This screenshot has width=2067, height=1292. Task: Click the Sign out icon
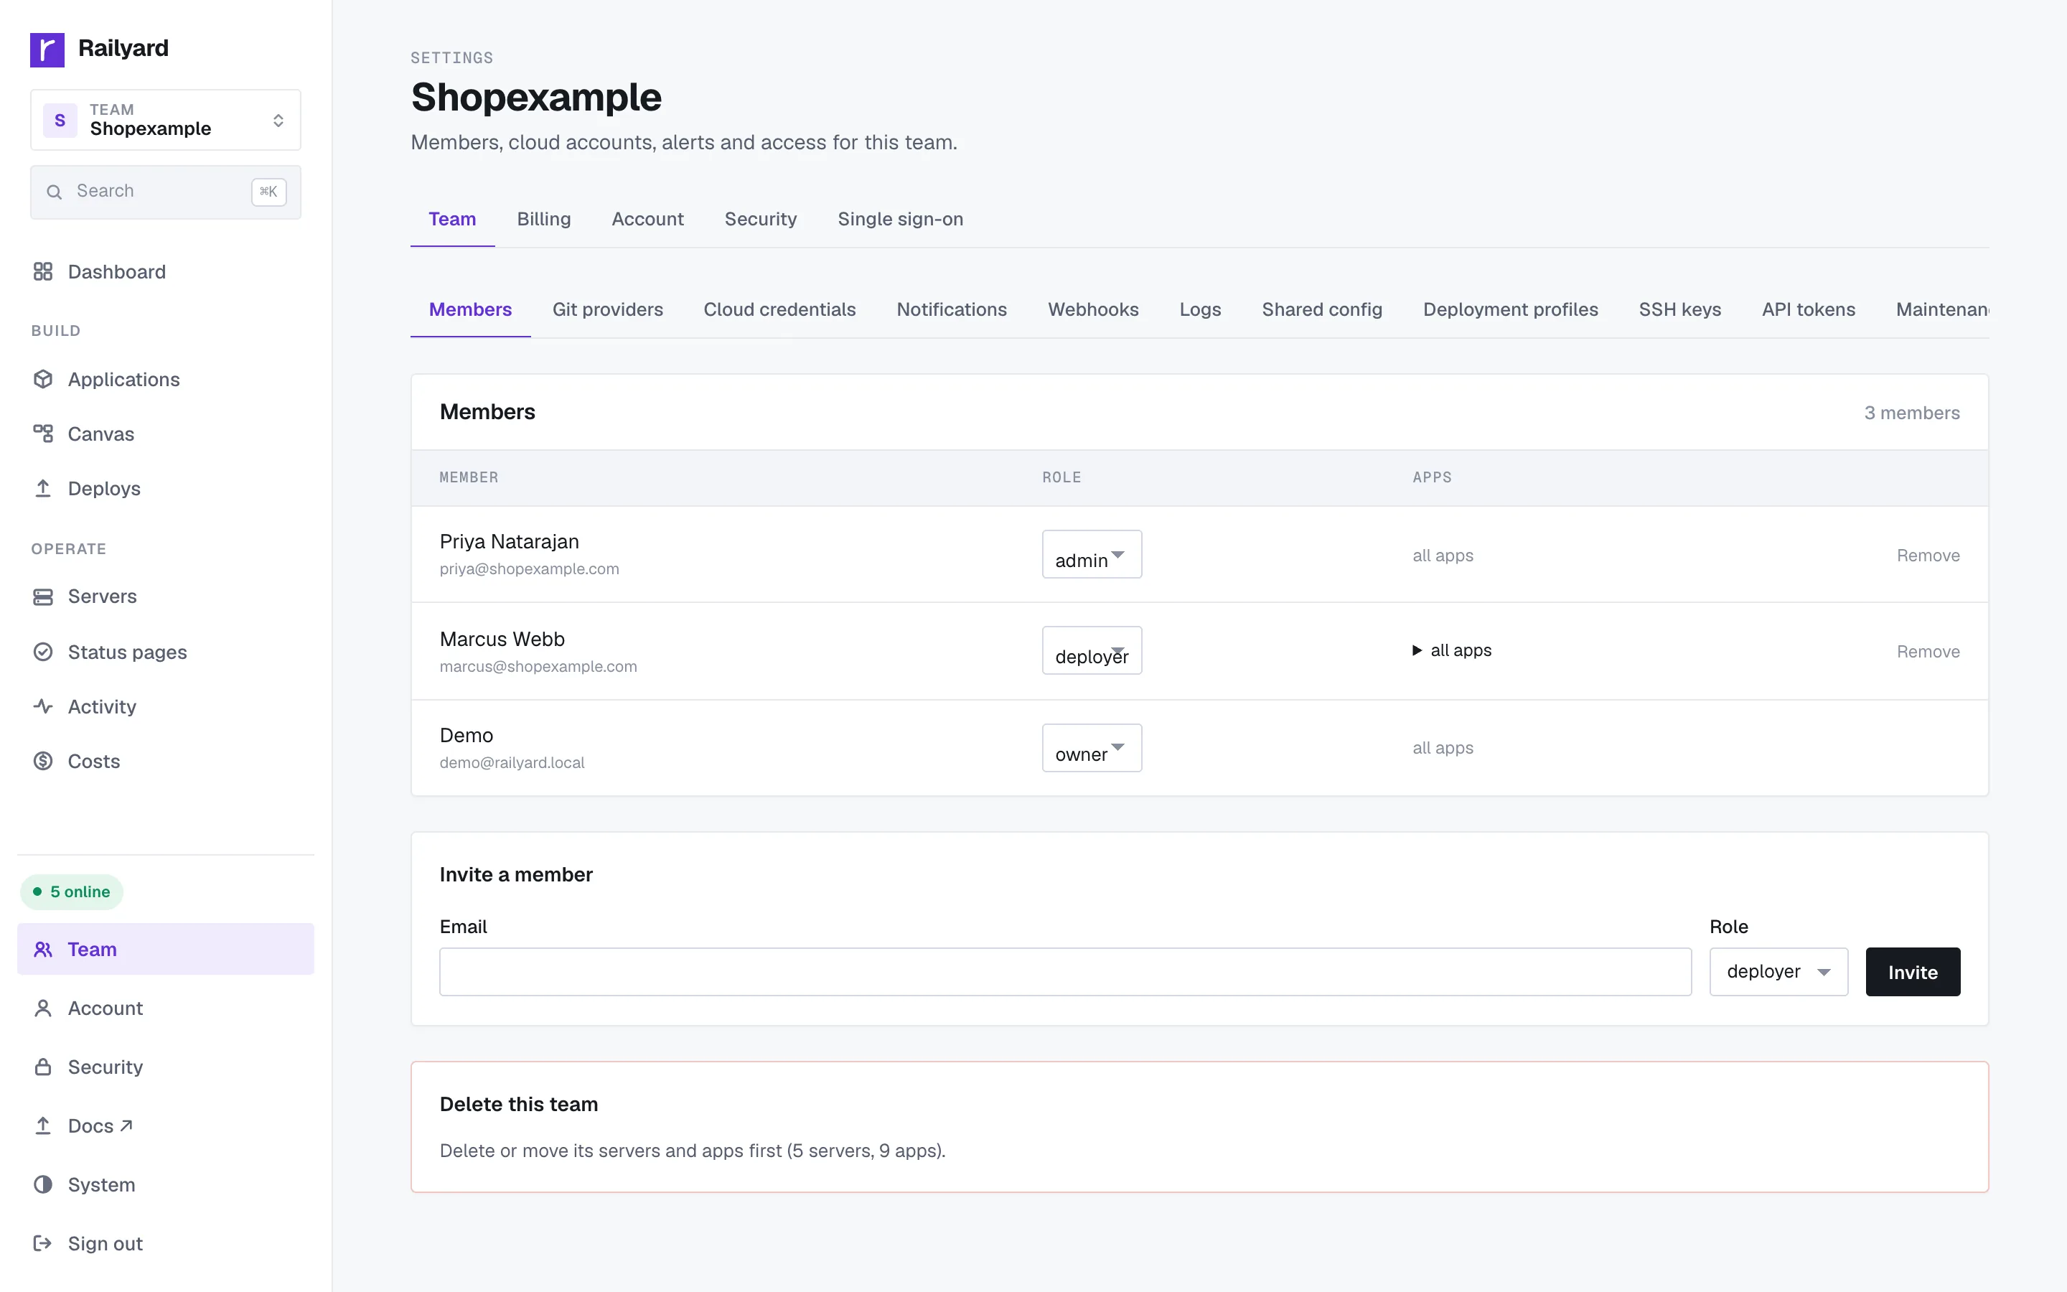[43, 1243]
